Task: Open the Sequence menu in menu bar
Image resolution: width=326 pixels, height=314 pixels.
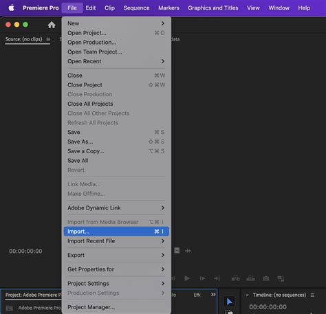Action: tap(136, 8)
